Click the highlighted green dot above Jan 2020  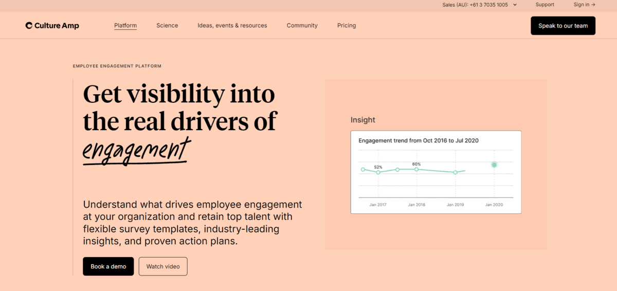494,165
